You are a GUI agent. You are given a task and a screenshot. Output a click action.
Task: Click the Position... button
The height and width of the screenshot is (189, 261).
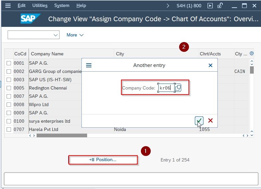pyautogui.click(x=103, y=160)
